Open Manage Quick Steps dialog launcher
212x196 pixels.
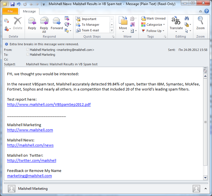113,37
